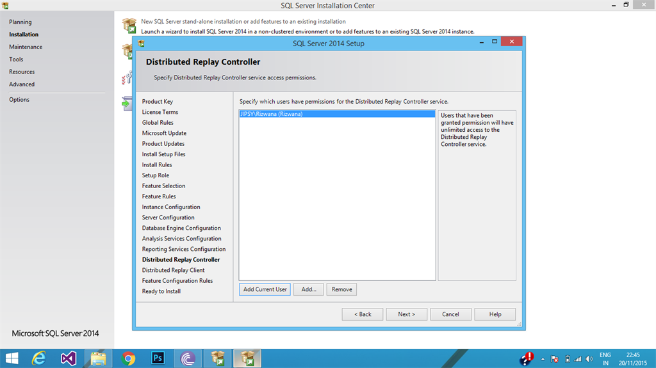This screenshot has width=656, height=368.
Task: Open the Planning section in Installation Center
Action: point(20,22)
